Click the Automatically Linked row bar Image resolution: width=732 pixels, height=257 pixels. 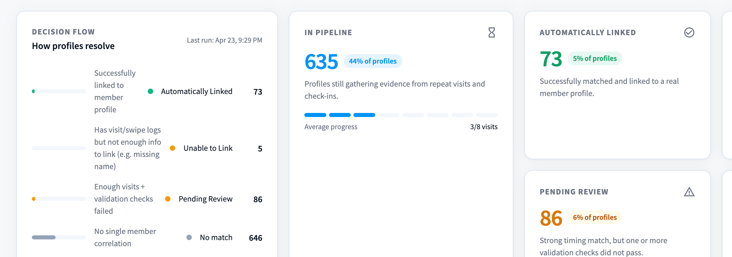coord(59,91)
